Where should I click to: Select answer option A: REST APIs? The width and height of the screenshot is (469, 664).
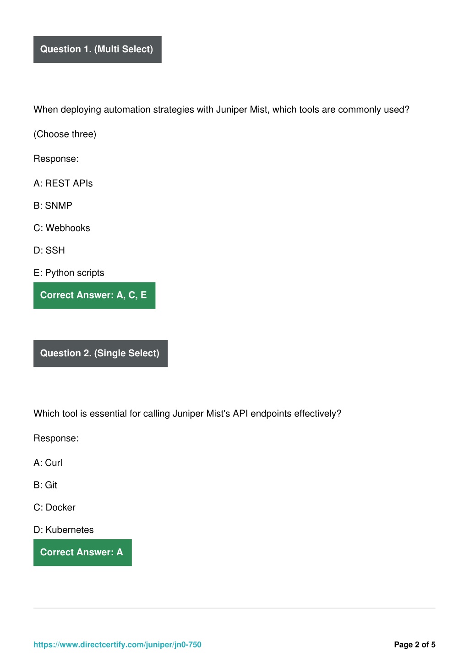click(63, 183)
